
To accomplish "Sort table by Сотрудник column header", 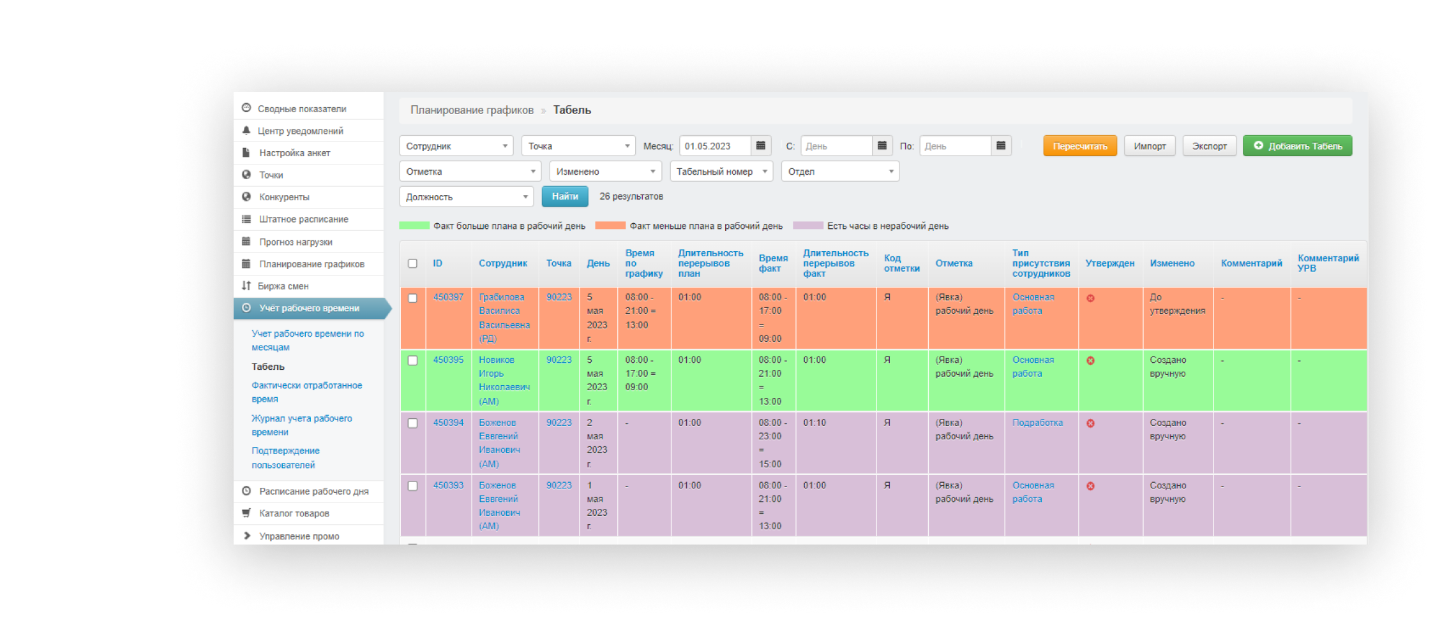I will 503,263.
